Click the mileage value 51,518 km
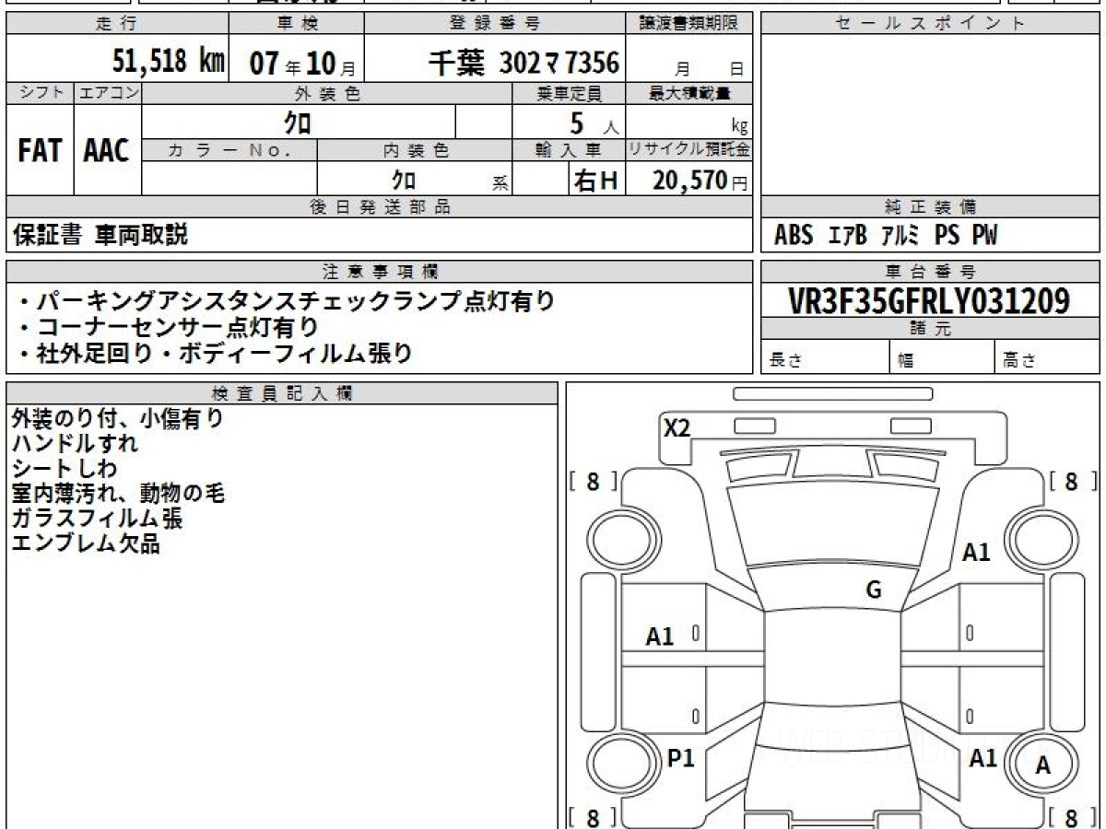The height and width of the screenshot is (829, 1106). click(169, 62)
